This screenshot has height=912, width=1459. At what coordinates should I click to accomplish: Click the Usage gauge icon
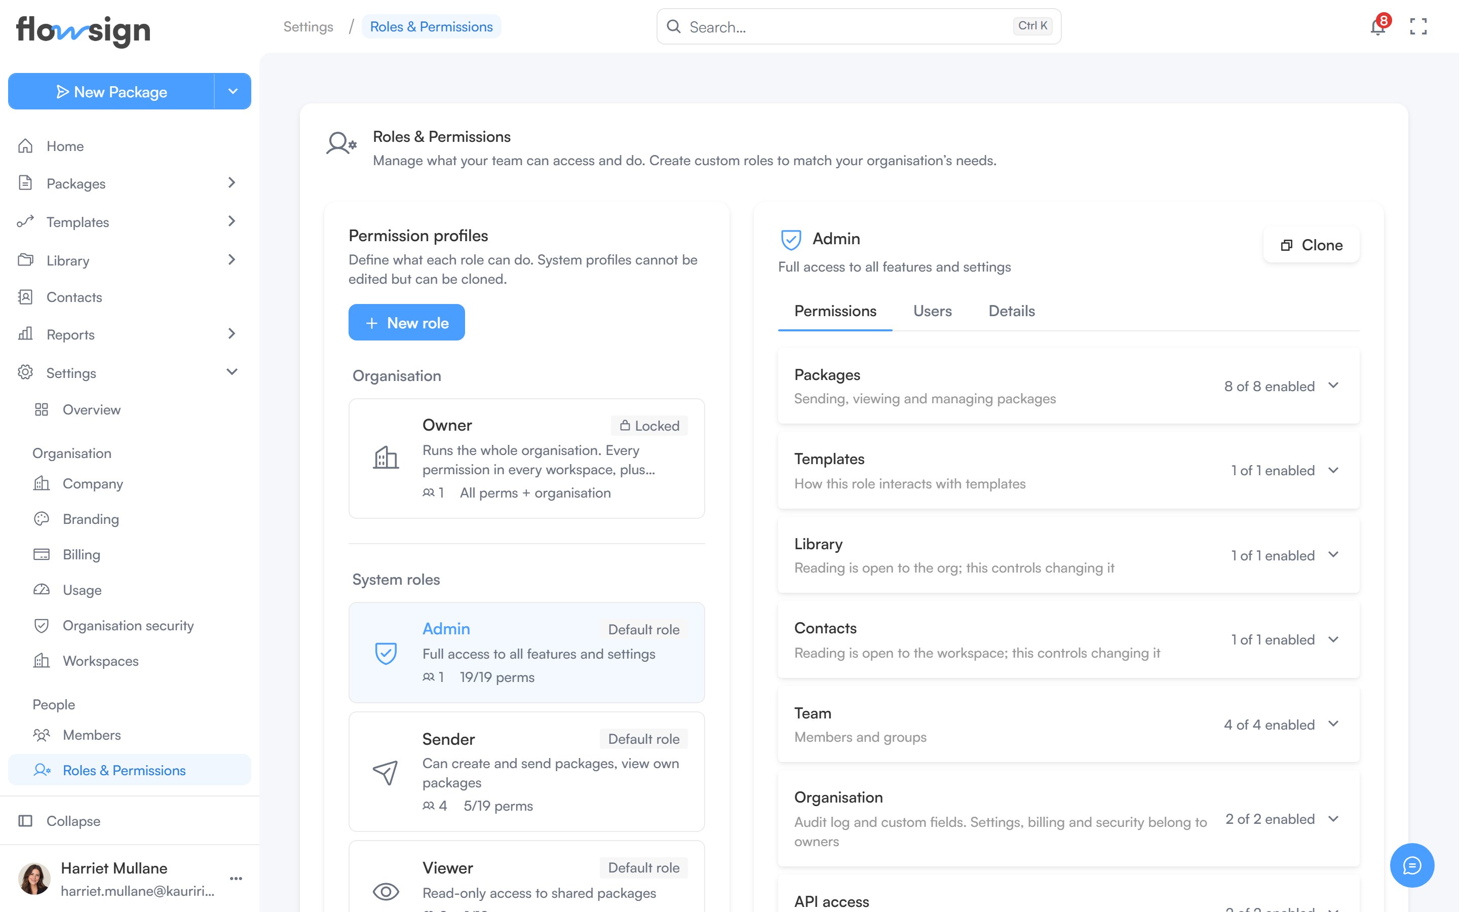[42, 589]
